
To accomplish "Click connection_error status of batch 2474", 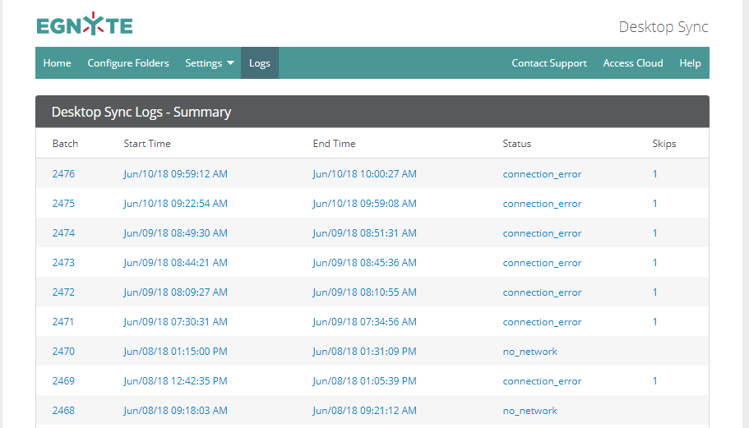I will 542,233.
